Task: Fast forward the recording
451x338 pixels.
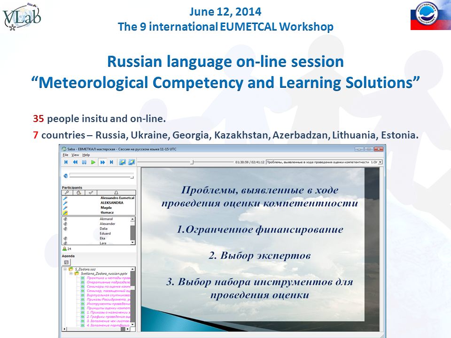Action: pyautogui.click(x=102, y=162)
